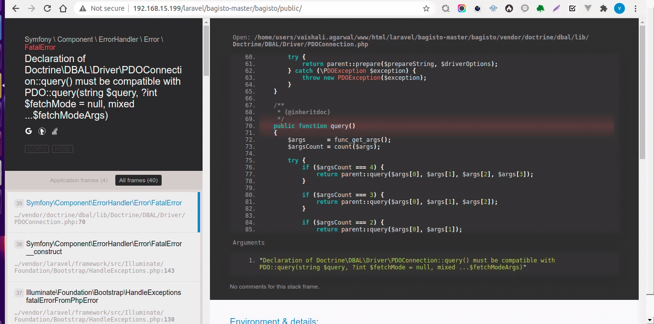Click code line 68 '{@inheritdoc}' comment
The width and height of the screenshot is (654, 324).
pos(304,112)
